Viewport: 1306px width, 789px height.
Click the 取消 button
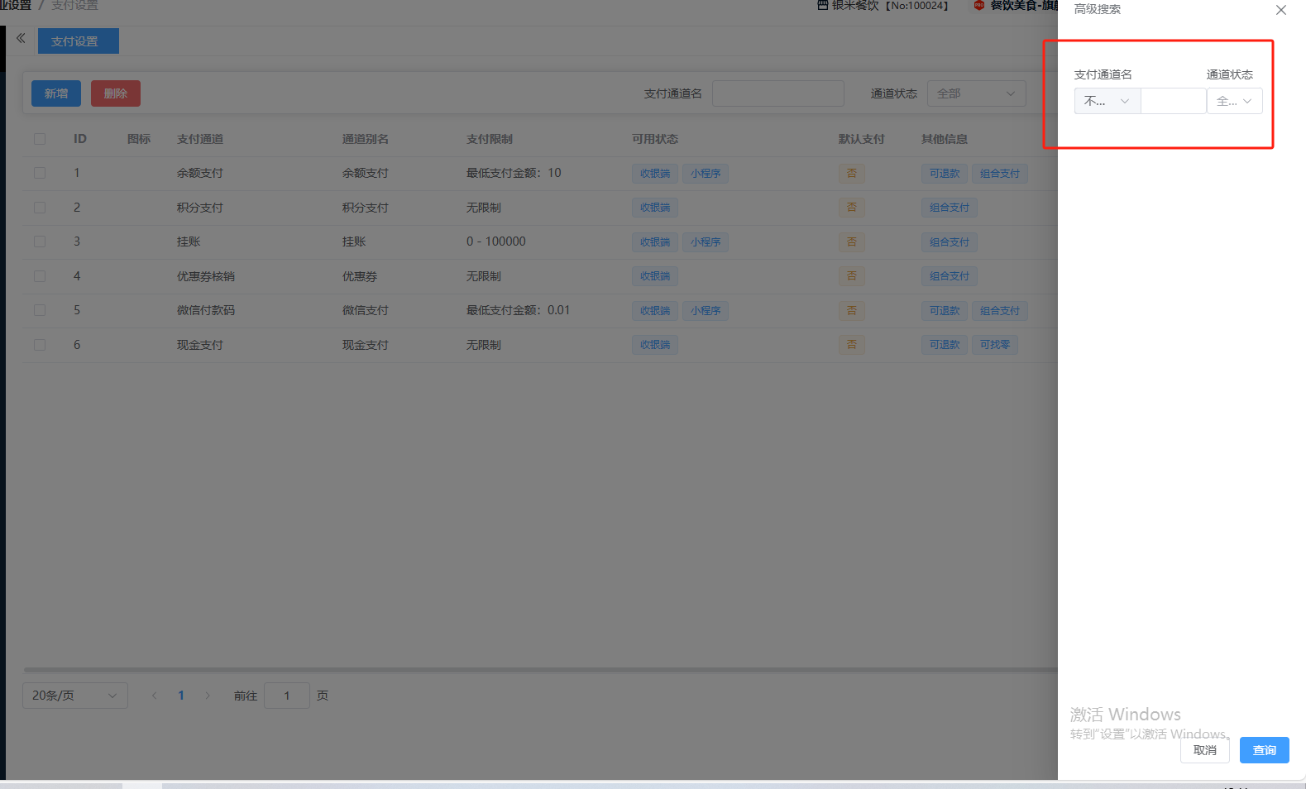coord(1204,750)
